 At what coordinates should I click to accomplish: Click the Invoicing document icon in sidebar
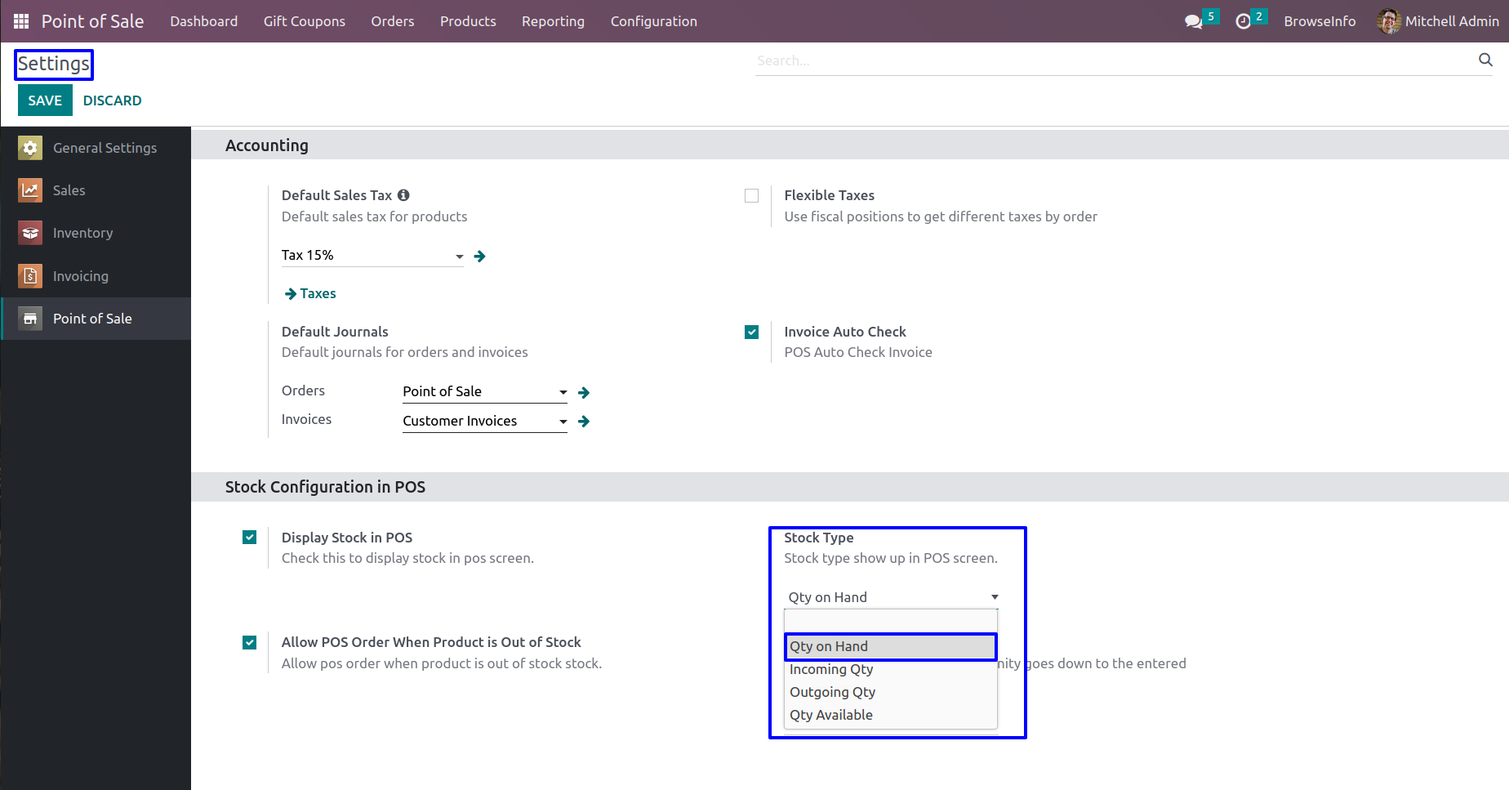(x=30, y=276)
